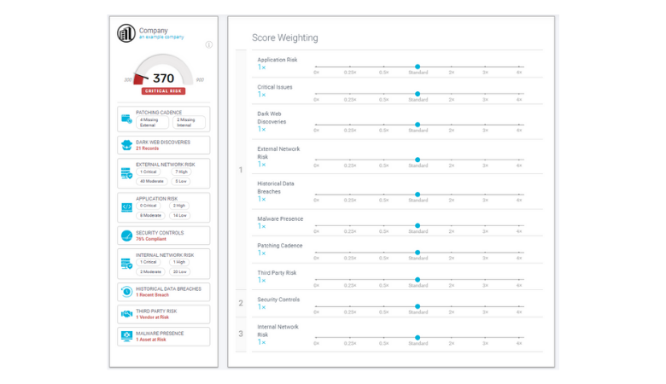Select Application Risk '2 High' pill

(x=179, y=206)
